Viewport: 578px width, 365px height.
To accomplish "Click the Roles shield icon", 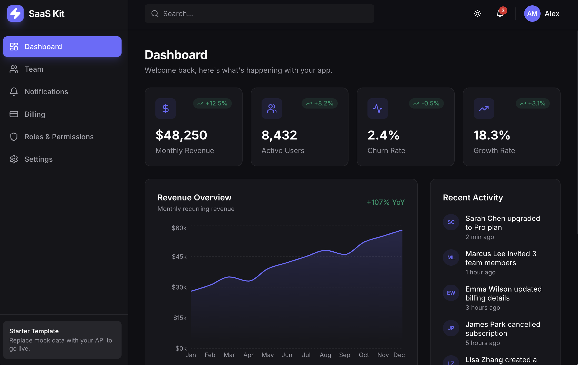I will pyautogui.click(x=14, y=137).
